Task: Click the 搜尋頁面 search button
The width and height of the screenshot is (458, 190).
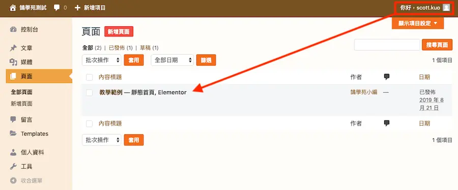Action: [x=437, y=45]
